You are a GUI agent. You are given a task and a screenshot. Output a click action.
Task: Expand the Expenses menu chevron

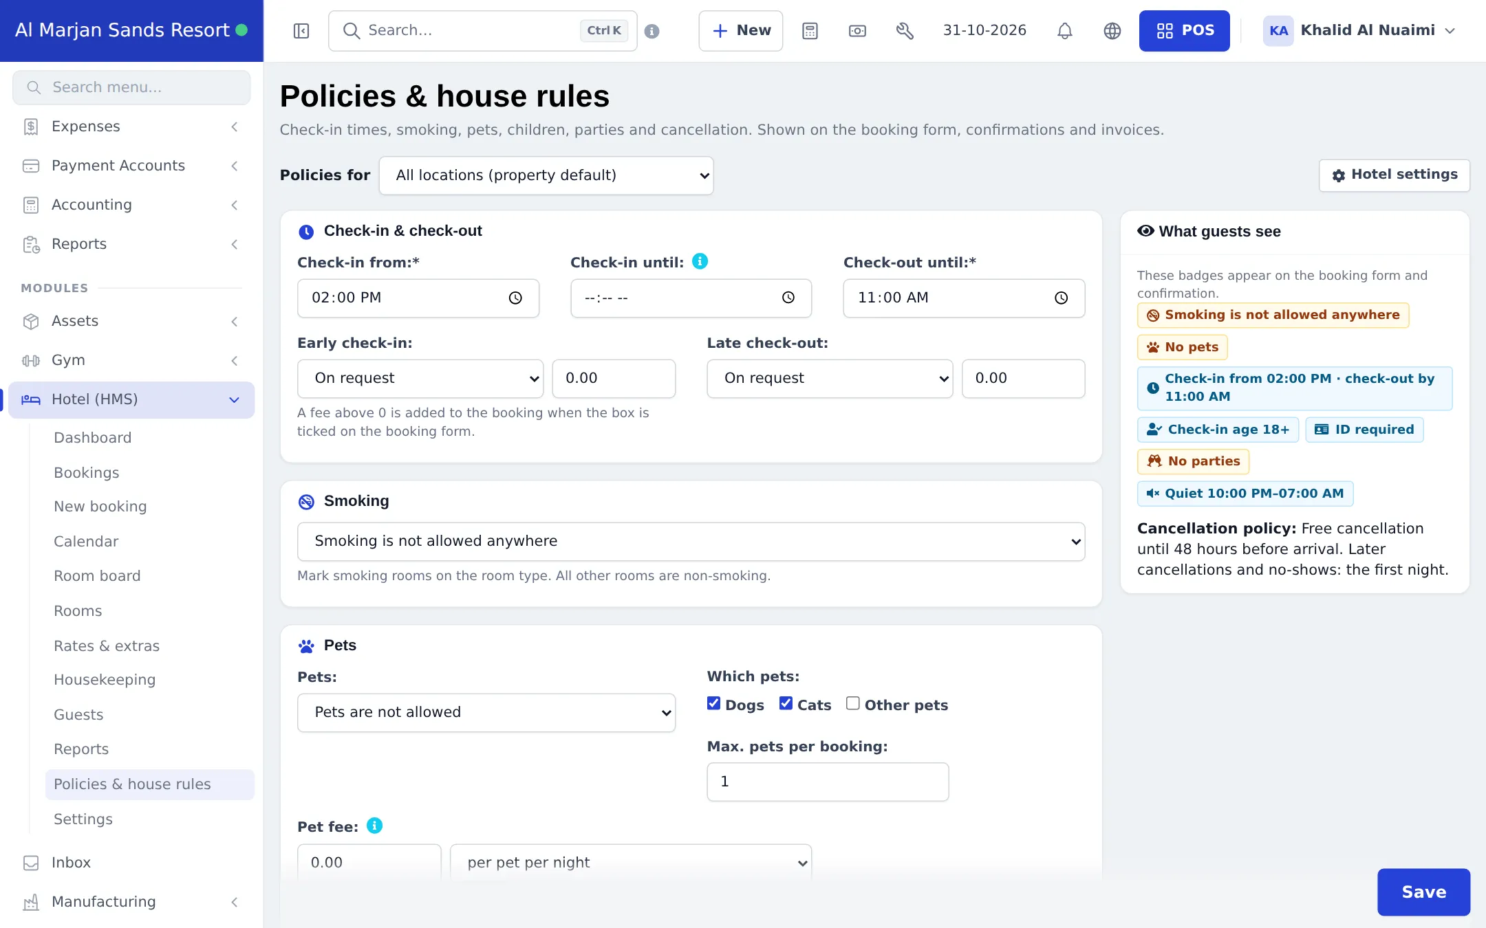pos(235,126)
